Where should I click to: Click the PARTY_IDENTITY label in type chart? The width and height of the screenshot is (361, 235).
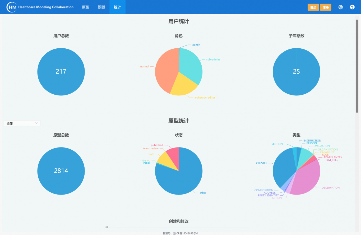tap(268, 195)
